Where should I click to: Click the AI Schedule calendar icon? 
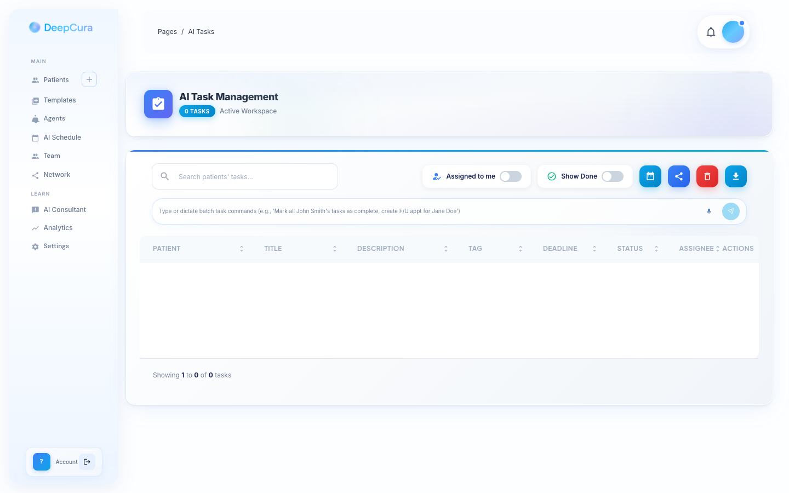pyautogui.click(x=35, y=137)
